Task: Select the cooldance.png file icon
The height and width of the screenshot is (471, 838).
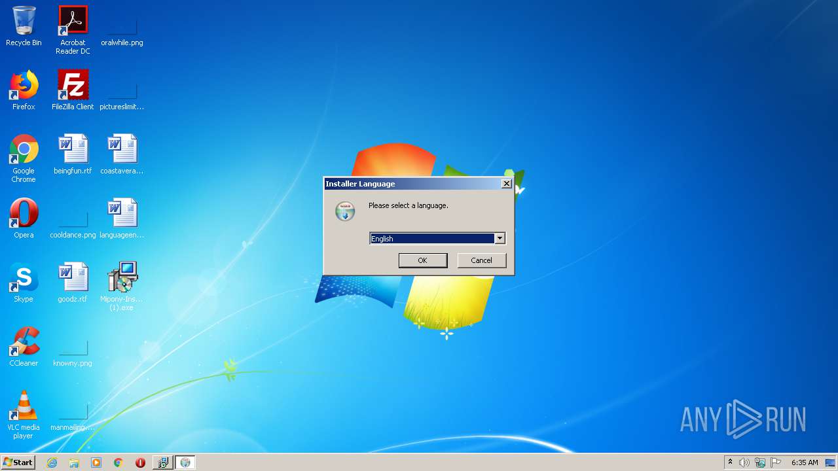Action: [73, 218]
